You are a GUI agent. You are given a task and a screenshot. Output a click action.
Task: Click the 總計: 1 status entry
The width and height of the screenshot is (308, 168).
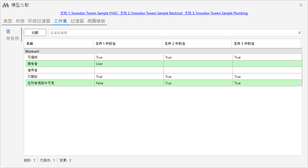pos(30,160)
